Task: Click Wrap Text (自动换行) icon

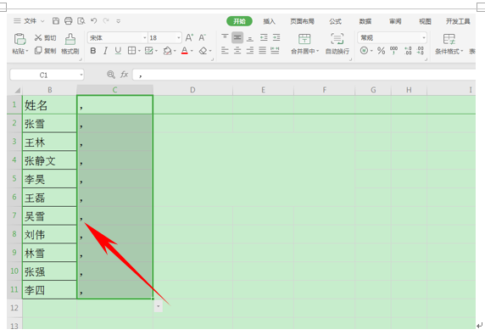Action: (x=337, y=43)
